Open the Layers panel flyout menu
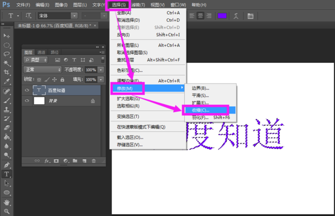The image size is (335, 216). (102, 52)
